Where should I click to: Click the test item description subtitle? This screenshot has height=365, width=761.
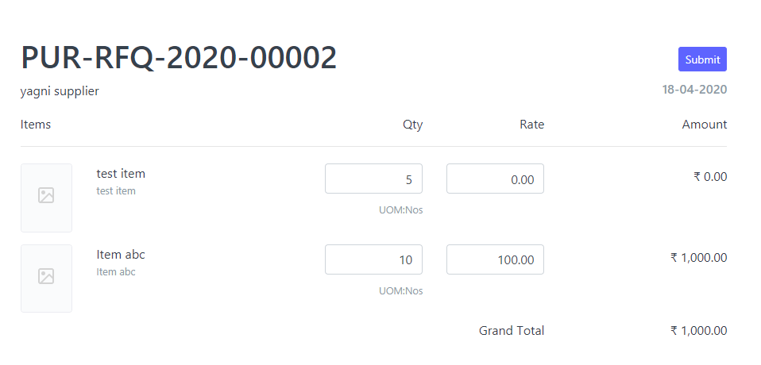point(116,191)
